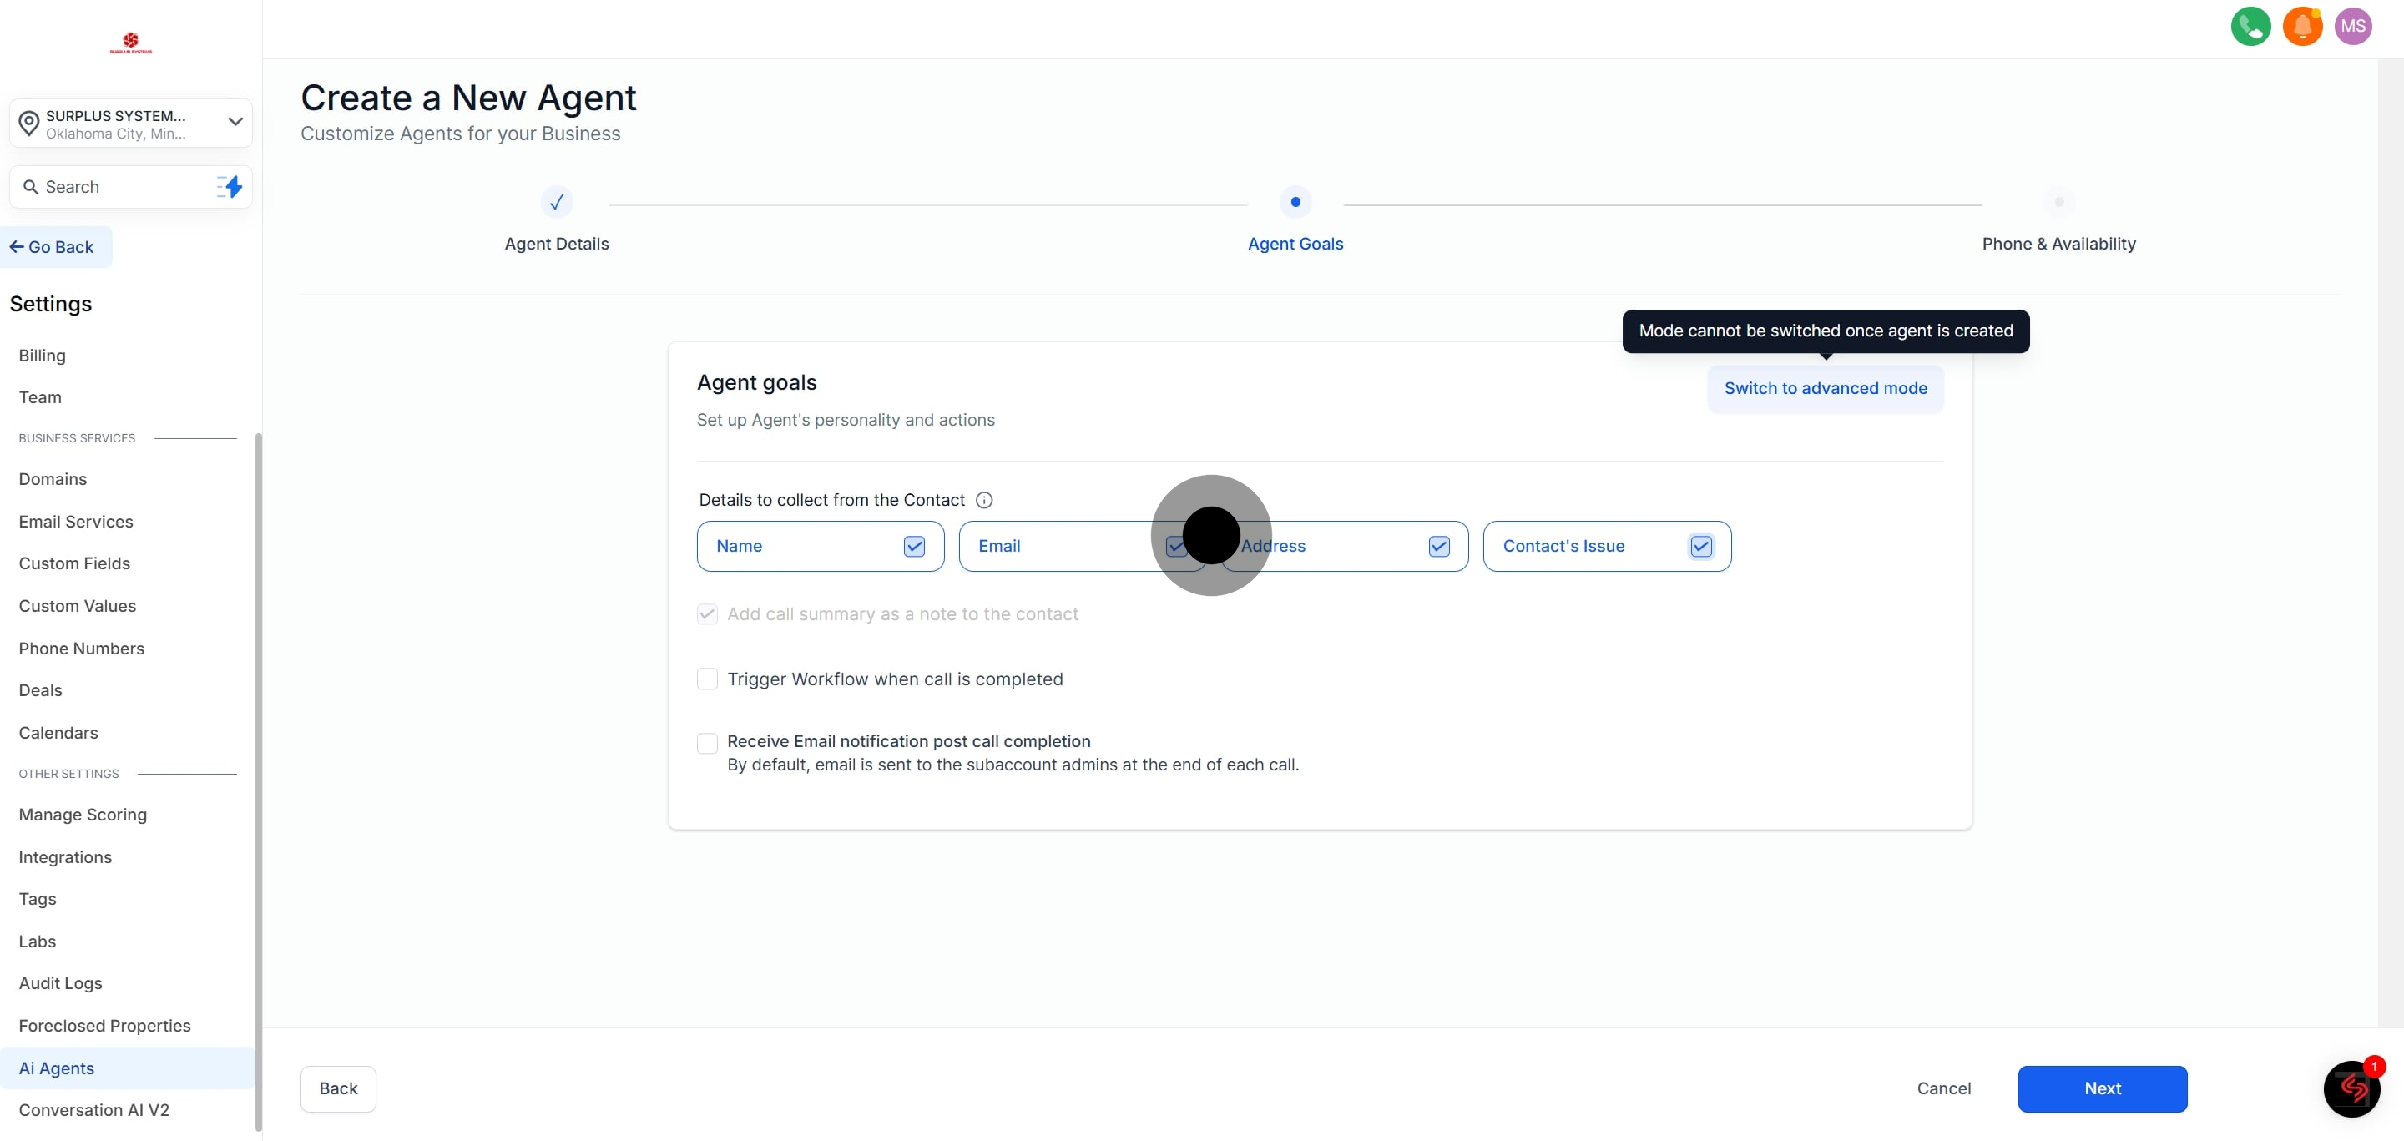Click the Agent Details checkmark step icon
The width and height of the screenshot is (2404, 1141).
pyautogui.click(x=556, y=203)
